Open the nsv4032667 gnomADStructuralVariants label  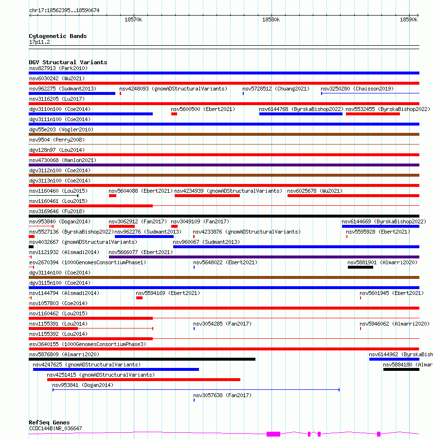pyautogui.click(x=83, y=242)
